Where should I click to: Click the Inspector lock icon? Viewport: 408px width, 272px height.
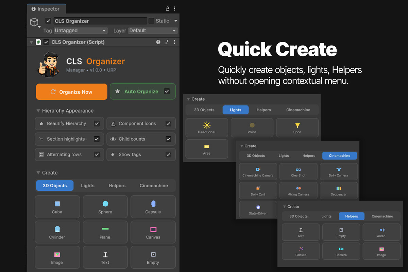pyautogui.click(x=167, y=8)
